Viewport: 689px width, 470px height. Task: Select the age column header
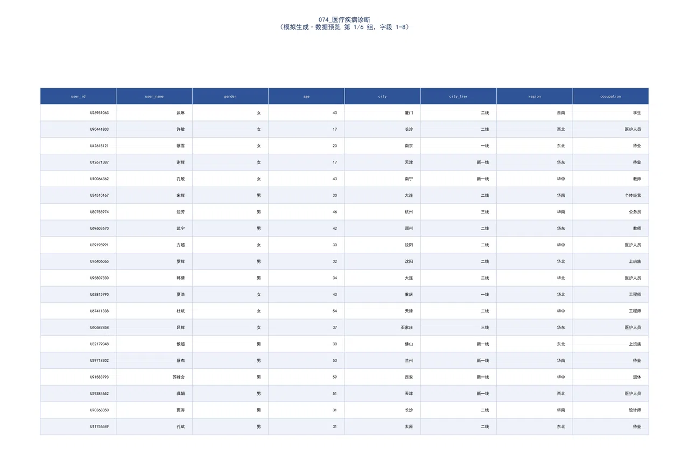tap(306, 96)
